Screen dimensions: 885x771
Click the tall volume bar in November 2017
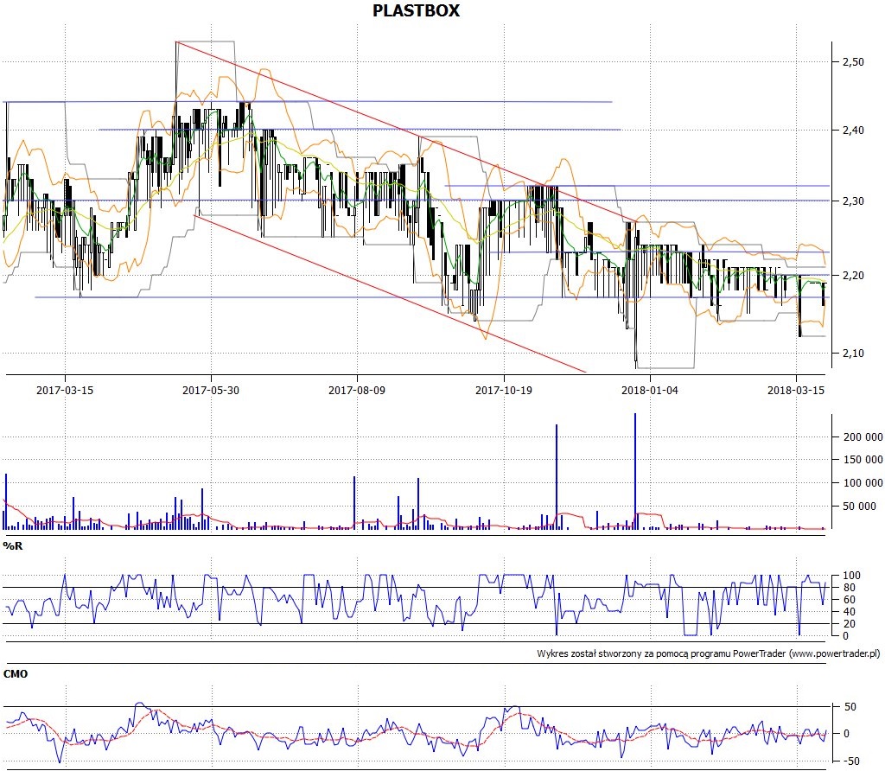[557, 477]
